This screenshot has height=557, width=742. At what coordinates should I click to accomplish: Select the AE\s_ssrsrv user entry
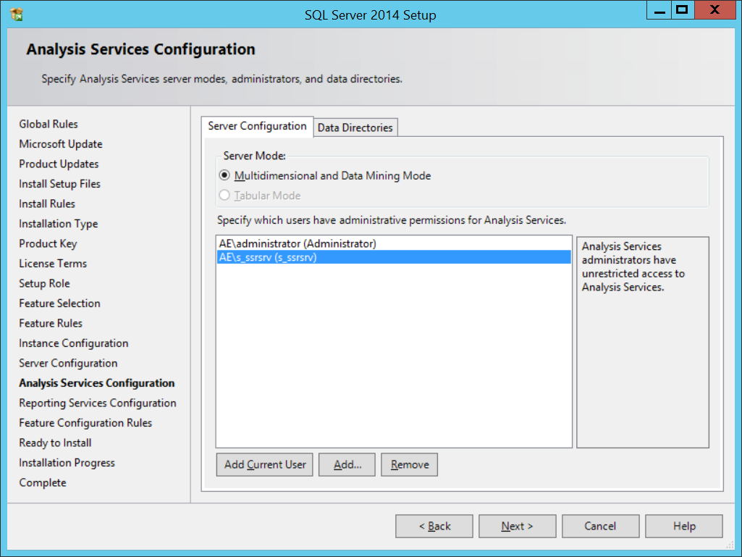tap(268, 257)
